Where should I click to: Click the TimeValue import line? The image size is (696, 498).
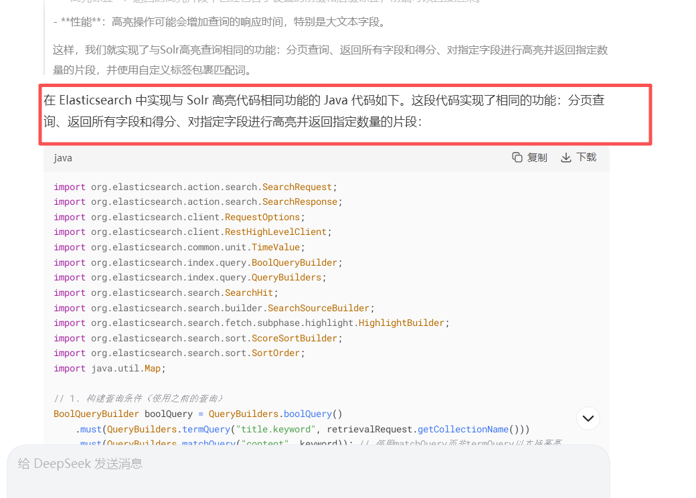[x=179, y=247]
